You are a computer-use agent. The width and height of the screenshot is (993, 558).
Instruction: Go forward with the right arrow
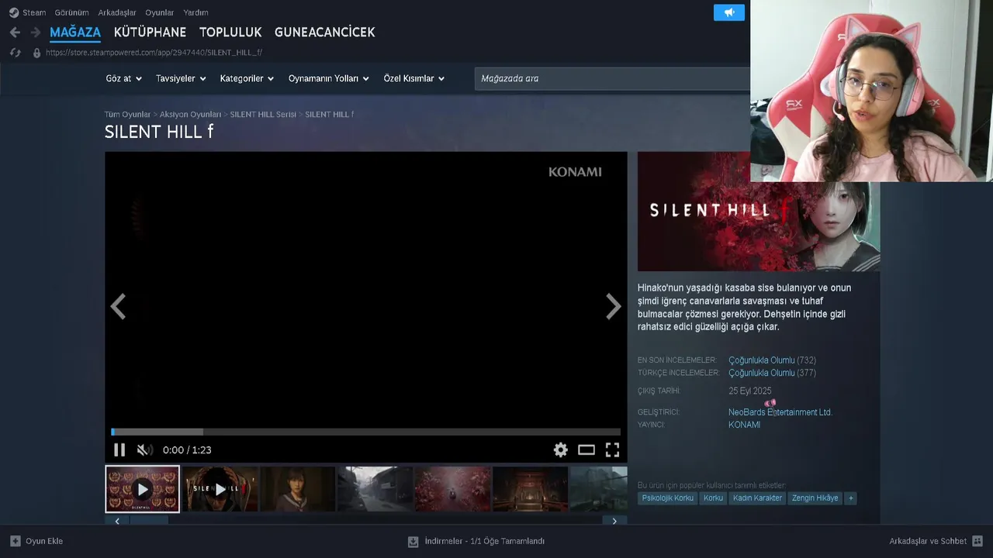point(35,33)
